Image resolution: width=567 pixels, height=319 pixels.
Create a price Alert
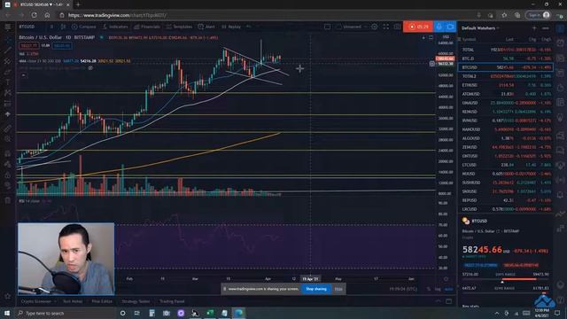[x=206, y=27]
